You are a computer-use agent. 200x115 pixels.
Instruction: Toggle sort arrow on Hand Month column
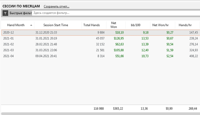[31, 25]
